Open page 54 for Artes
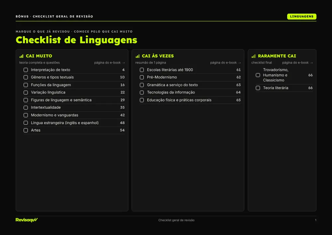This screenshot has width=332, height=235. (123, 130)
